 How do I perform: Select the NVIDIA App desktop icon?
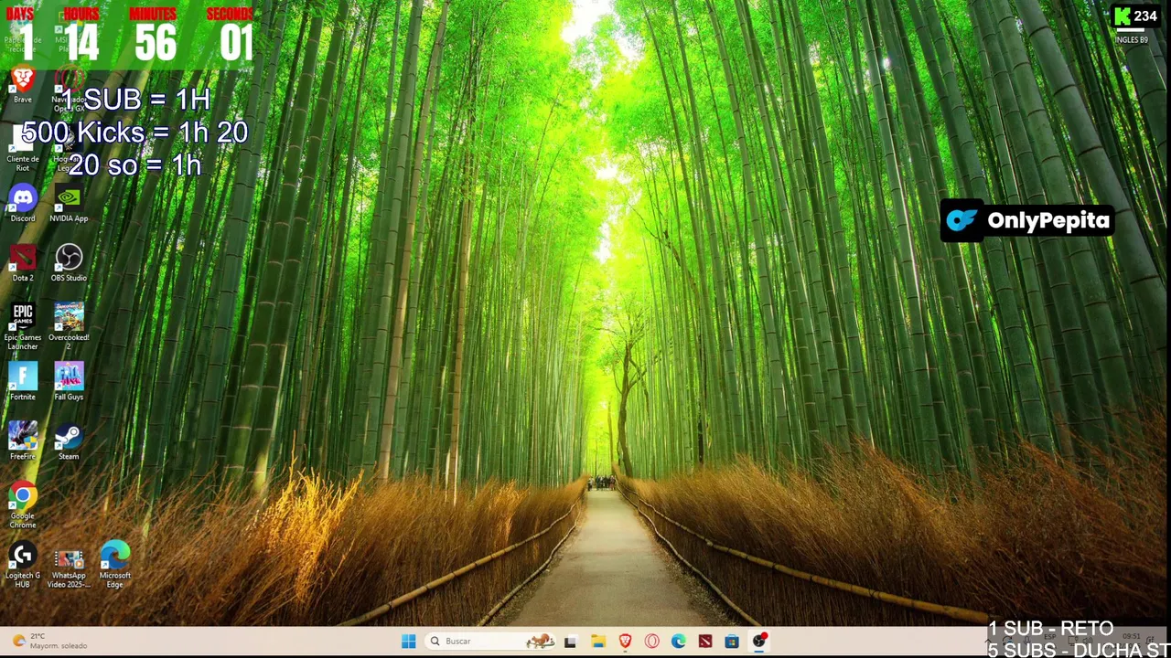coord(69,204)
